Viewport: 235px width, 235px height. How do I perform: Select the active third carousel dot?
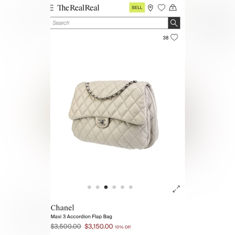point(106,187)
